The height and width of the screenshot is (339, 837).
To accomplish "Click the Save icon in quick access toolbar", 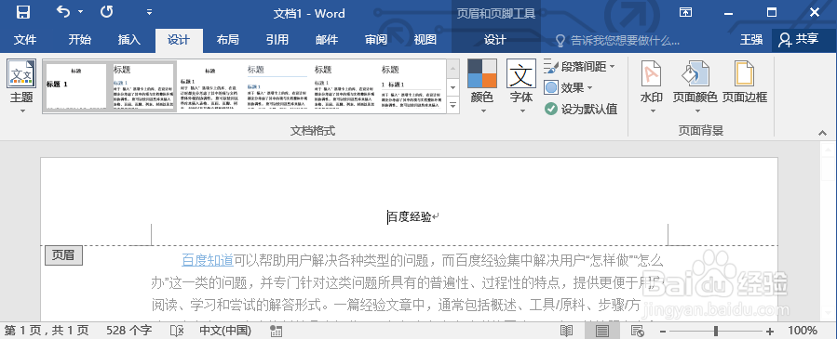I will 23,12.
